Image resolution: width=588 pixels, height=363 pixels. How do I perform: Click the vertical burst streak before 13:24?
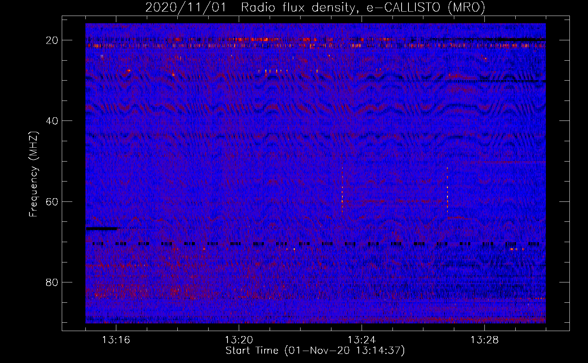pyautogui.click(x=342, y=189)
